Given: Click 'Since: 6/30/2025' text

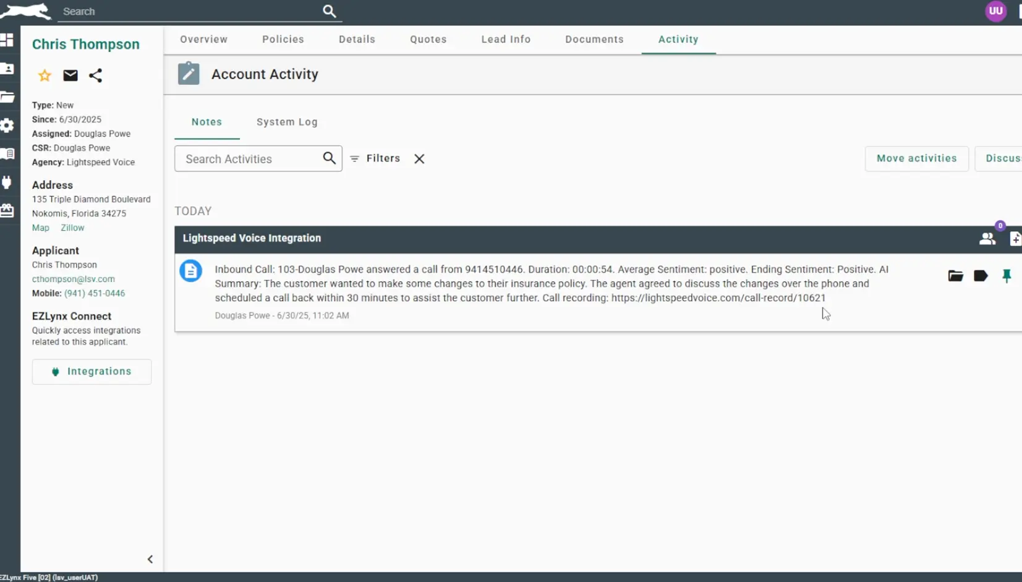Looking at the screenshot, I should pyautogui.click(x=67, y=119).
